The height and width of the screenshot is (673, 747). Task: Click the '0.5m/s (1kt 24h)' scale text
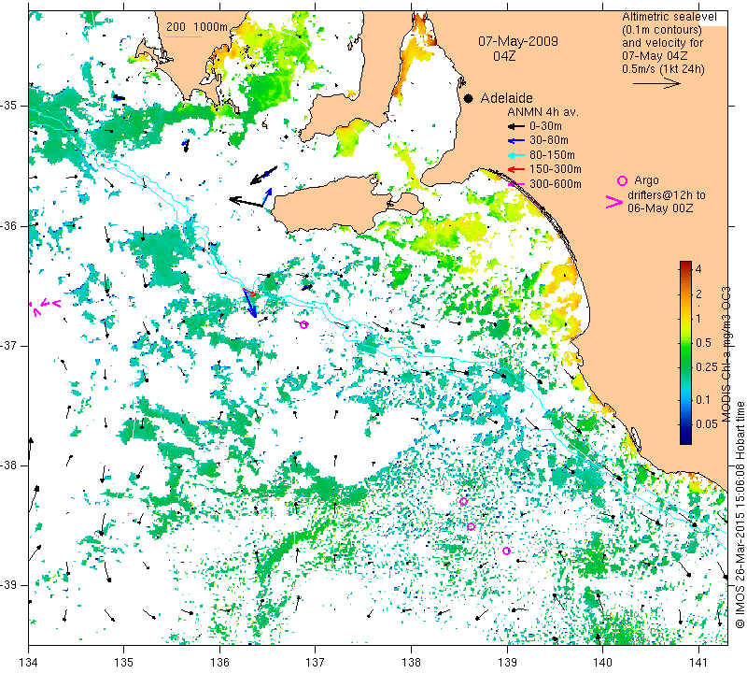coord(663,68)
